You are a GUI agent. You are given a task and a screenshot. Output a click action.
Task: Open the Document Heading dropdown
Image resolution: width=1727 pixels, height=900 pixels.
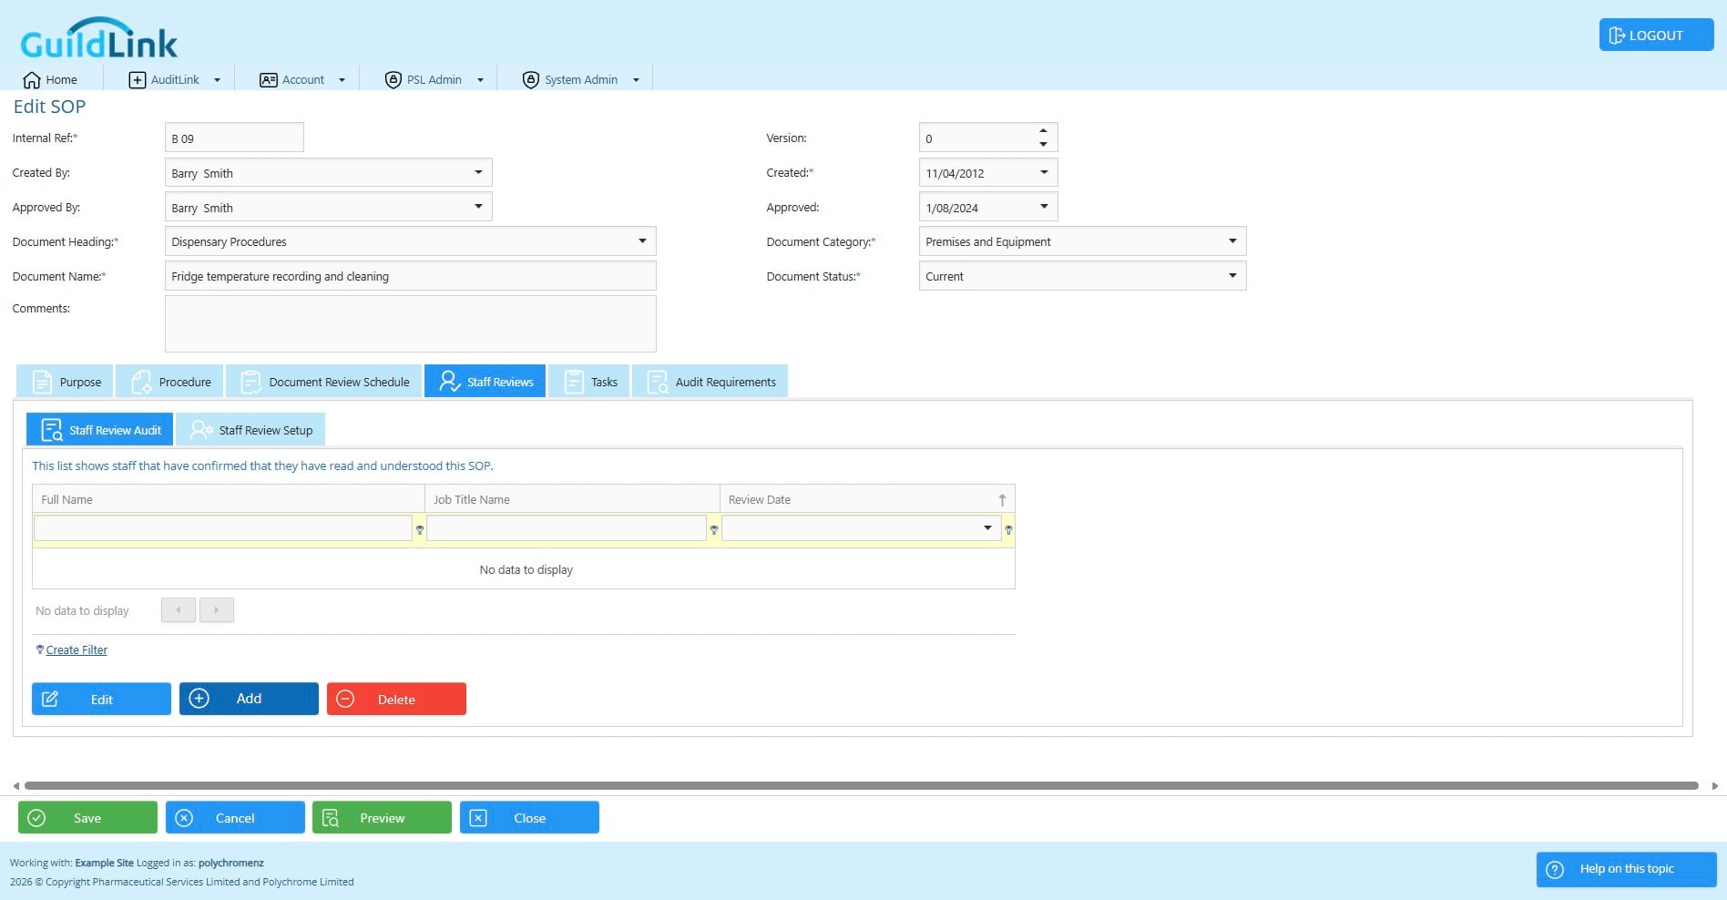(642, 241)
